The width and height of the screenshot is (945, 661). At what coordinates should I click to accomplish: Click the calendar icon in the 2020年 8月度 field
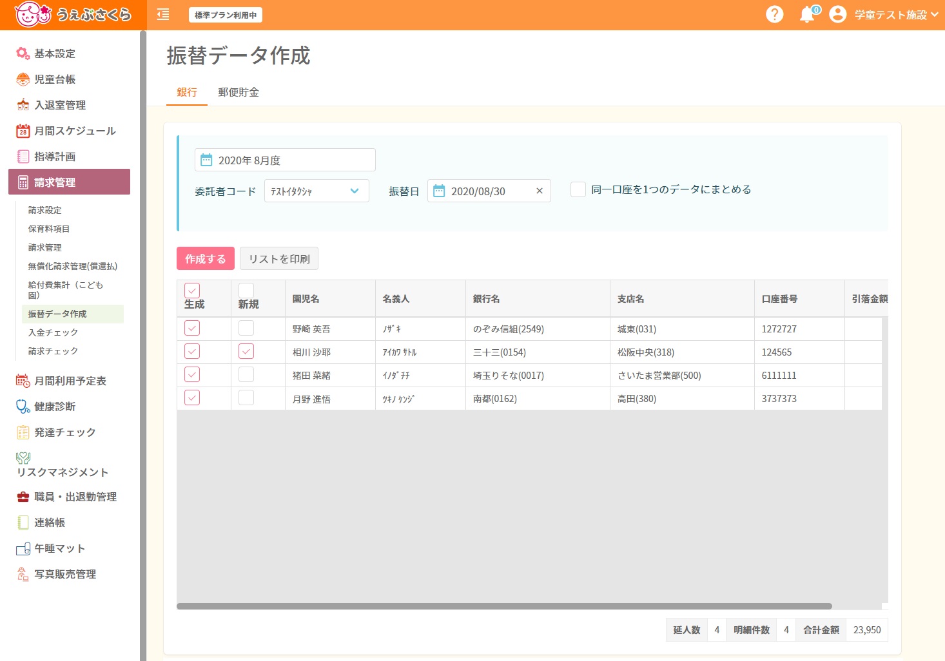[206, 160]
